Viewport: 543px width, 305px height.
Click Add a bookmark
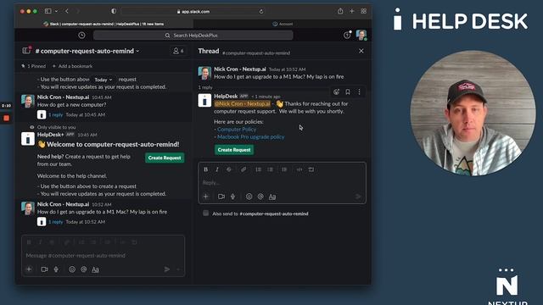tap(72, 66)
